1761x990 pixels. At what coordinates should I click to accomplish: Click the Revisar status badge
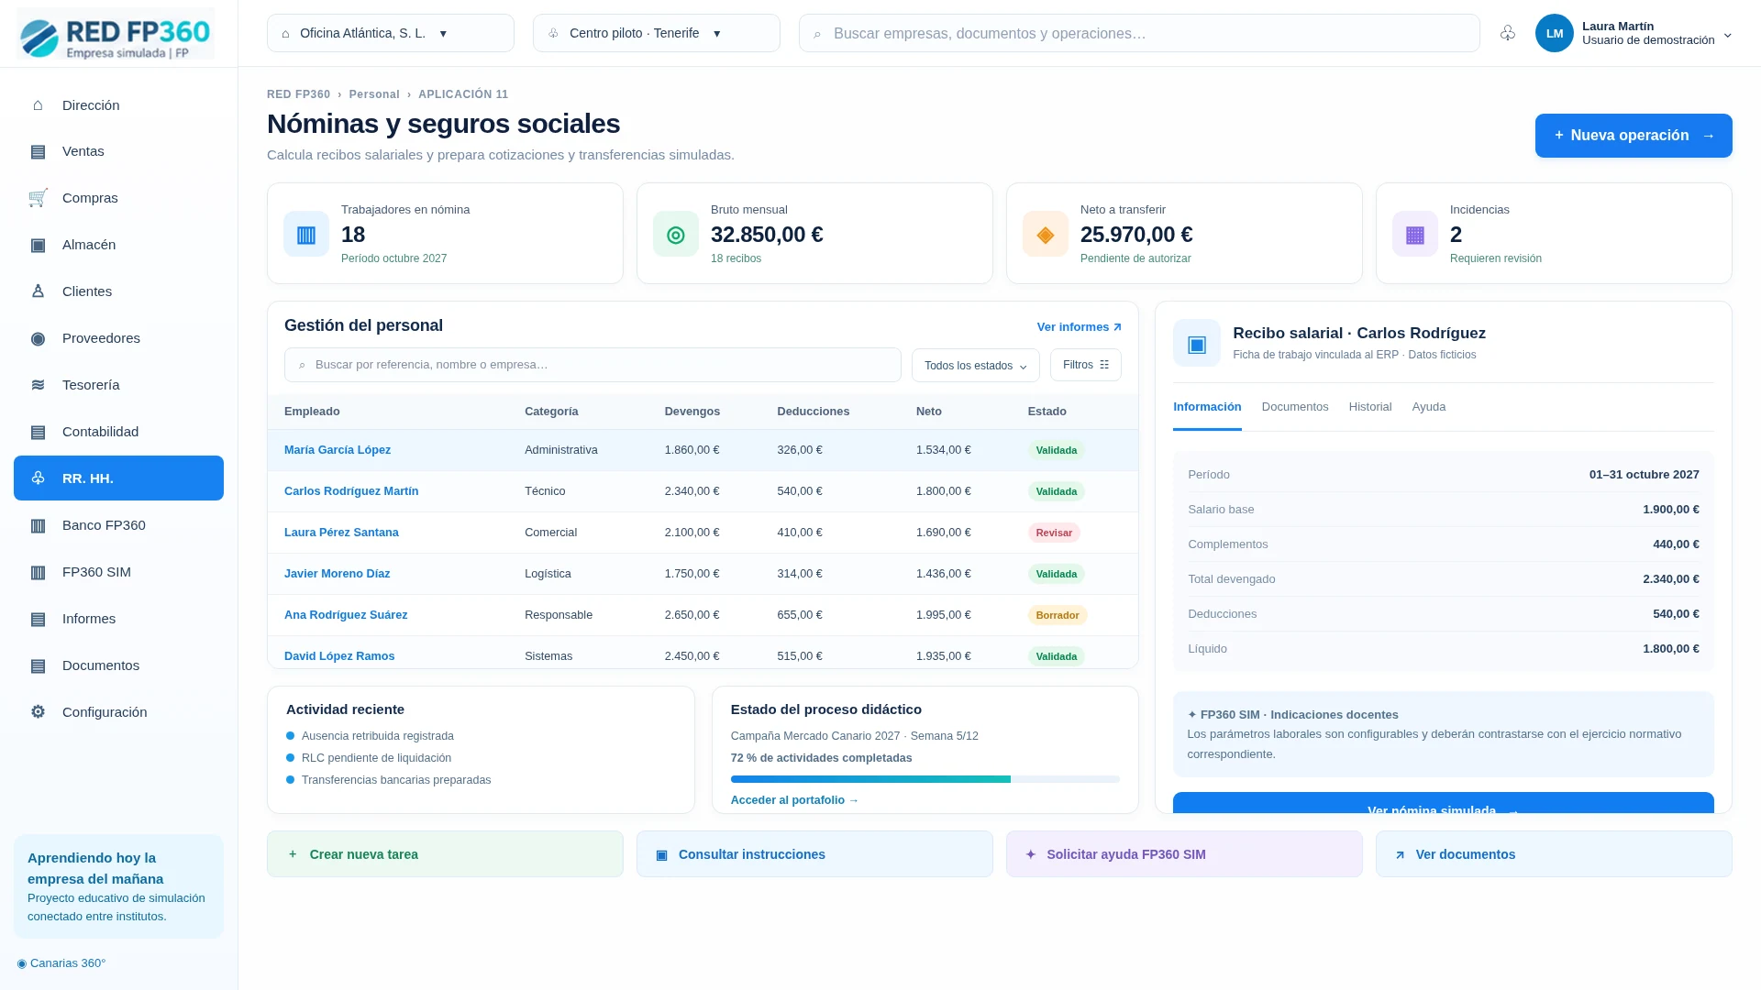coord(1054,533)
